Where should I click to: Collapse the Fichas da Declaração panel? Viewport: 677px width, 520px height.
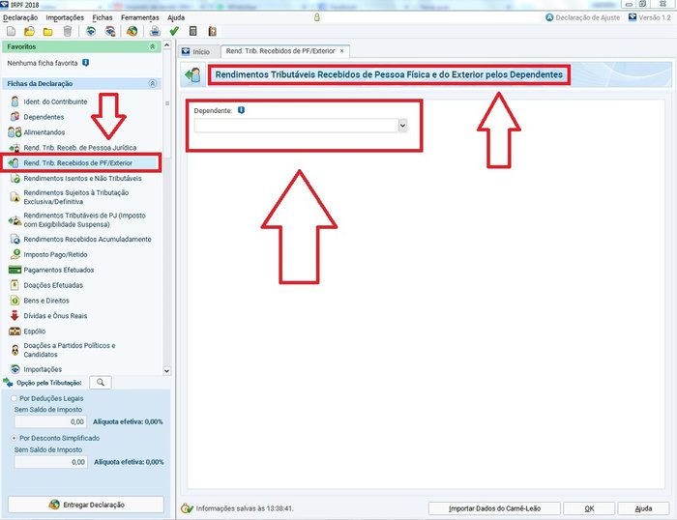[152, 84]
